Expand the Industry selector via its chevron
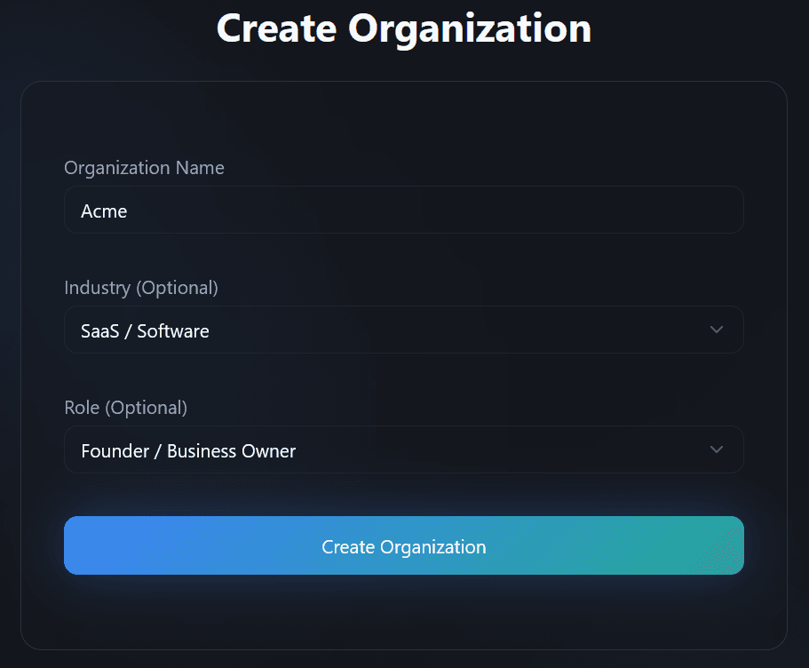The height and width of the screenshot is (668, 809). pos(717,330)
